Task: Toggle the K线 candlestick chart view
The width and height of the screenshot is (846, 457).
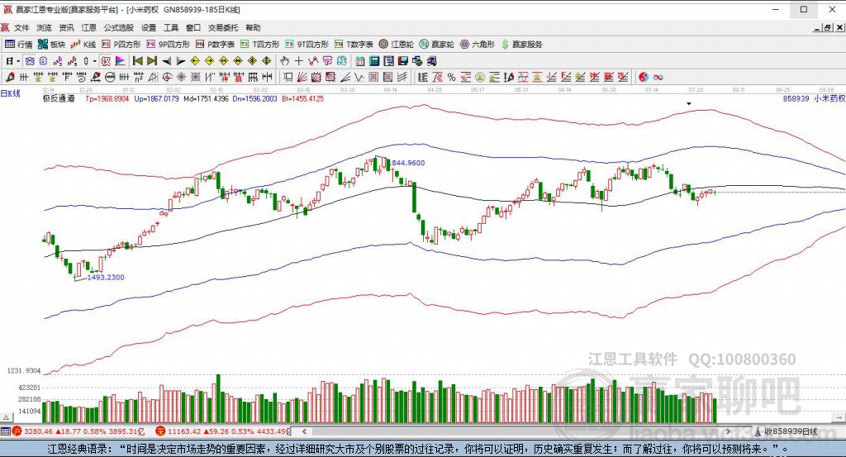Action: pos(83,45)
